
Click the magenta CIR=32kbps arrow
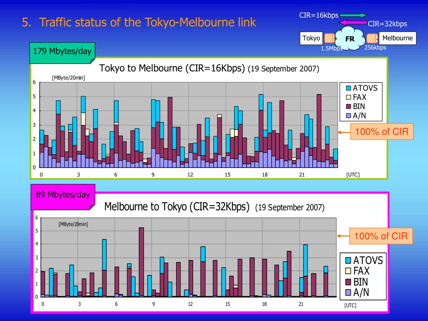[x=353, y=23]
